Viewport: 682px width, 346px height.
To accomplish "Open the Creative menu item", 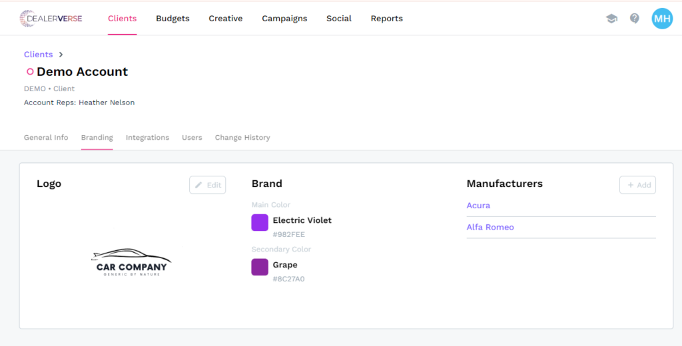I will coord(226,19).
